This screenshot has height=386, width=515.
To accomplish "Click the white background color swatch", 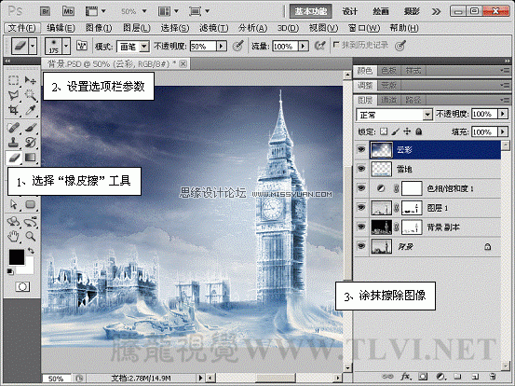I will [x=28, y=268].
